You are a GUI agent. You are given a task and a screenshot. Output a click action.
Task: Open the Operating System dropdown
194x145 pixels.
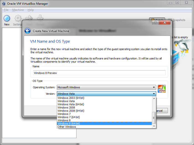point(106,87)
